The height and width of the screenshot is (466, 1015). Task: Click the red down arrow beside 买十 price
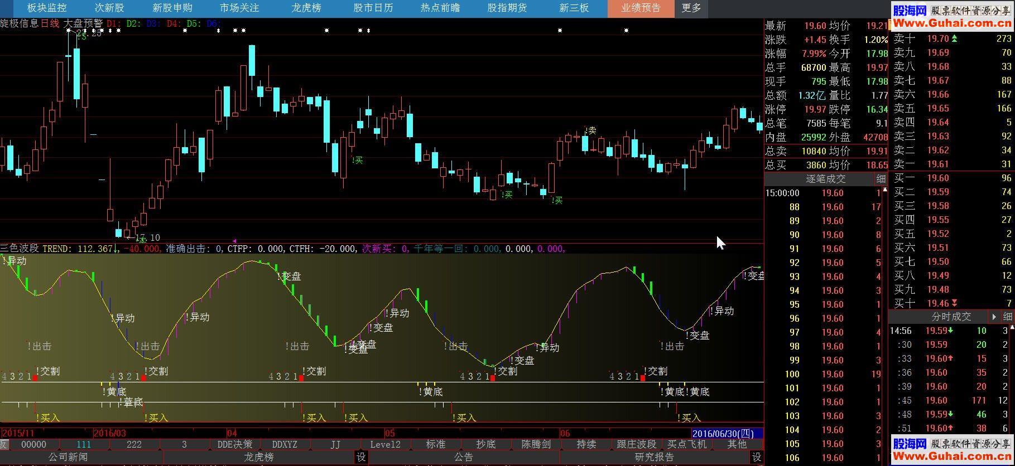pos(954,303)
